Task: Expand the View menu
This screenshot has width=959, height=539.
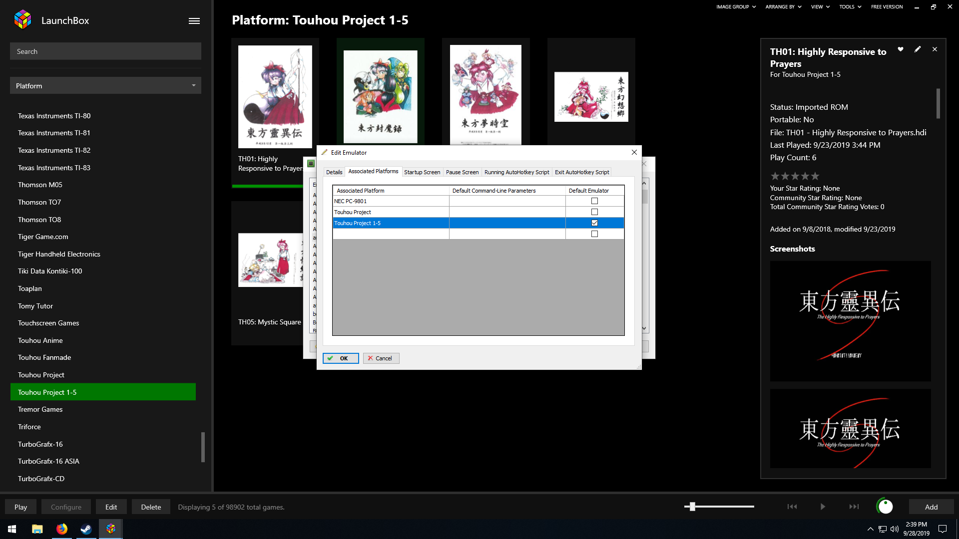Action: click(820, 7)
